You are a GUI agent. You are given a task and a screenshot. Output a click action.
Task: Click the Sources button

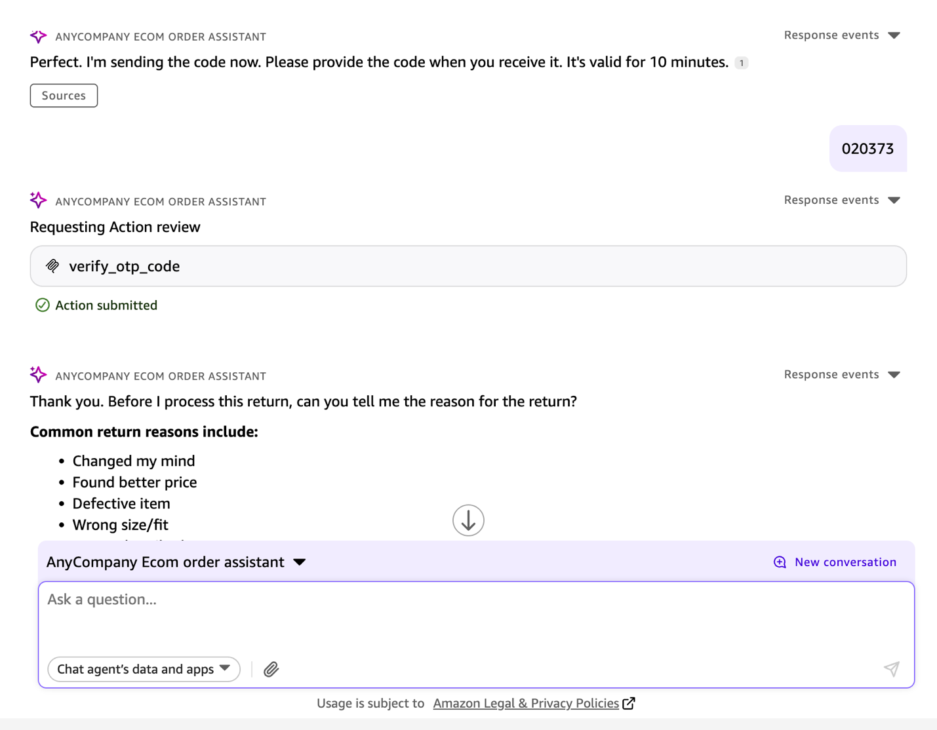click(64, 96)
